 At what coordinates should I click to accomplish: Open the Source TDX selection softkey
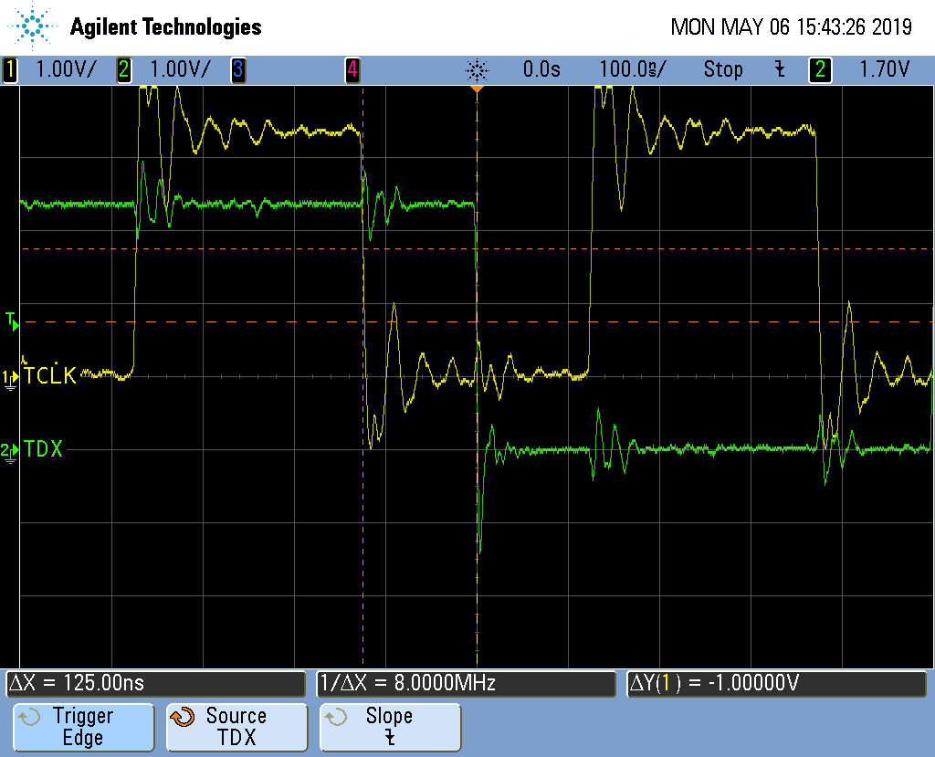coord(236,727)
